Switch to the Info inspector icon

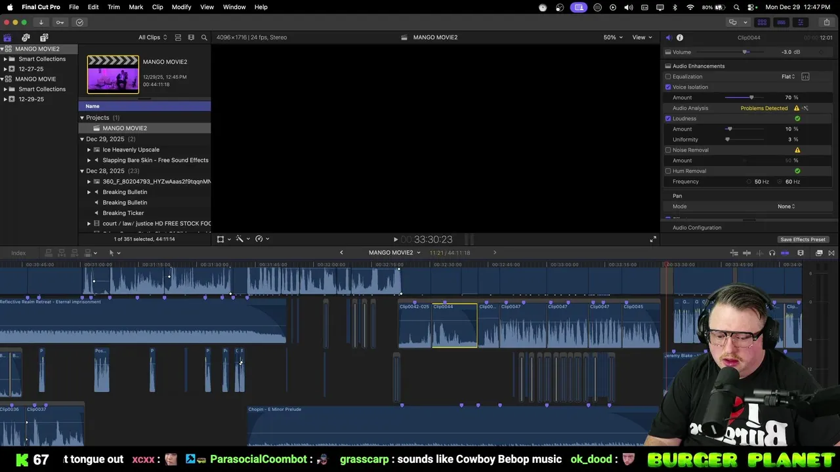point(680,37)
